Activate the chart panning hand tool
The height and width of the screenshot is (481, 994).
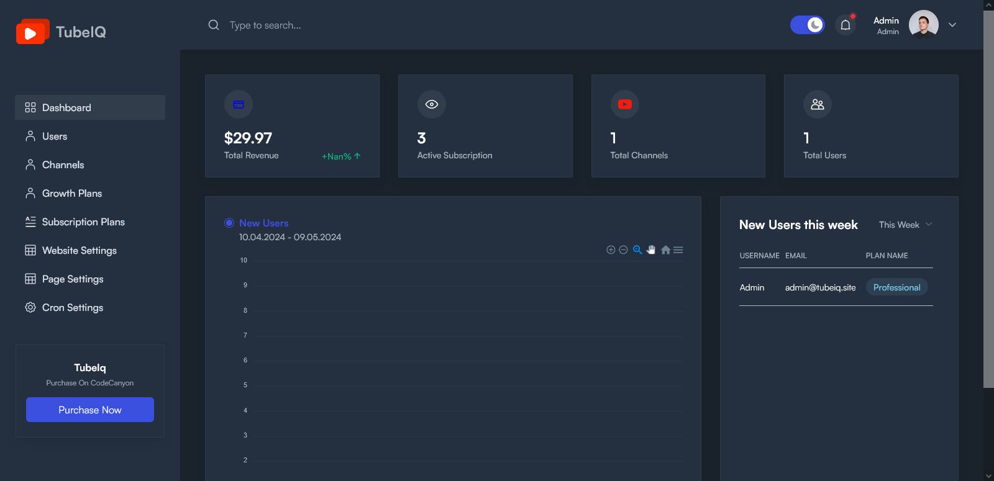coord(651,250)
